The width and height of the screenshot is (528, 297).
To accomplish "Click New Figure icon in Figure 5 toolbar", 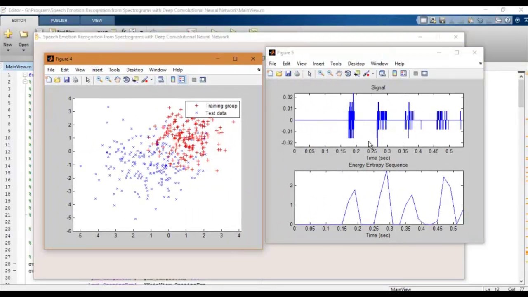I will [x=270, y=73].
